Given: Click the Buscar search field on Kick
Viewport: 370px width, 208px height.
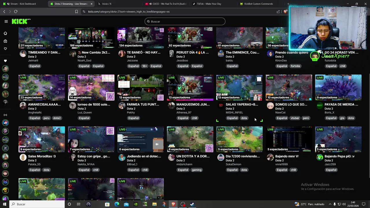Looking at the screenshot, I should point(185,21).
